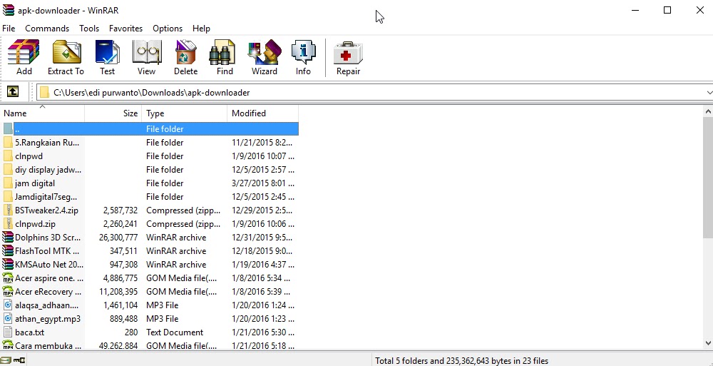Image resolution: width=713 pixels, height=366 pixels.
Task: Click the key password icon in status bar
Action: pos(19,360)
